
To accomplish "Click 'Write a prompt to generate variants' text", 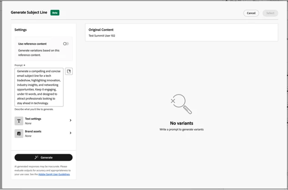I will pyautogui.click(x=181, y=130).
